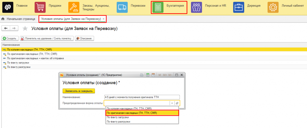Open the Персонал и HR people section

[196, 7]
